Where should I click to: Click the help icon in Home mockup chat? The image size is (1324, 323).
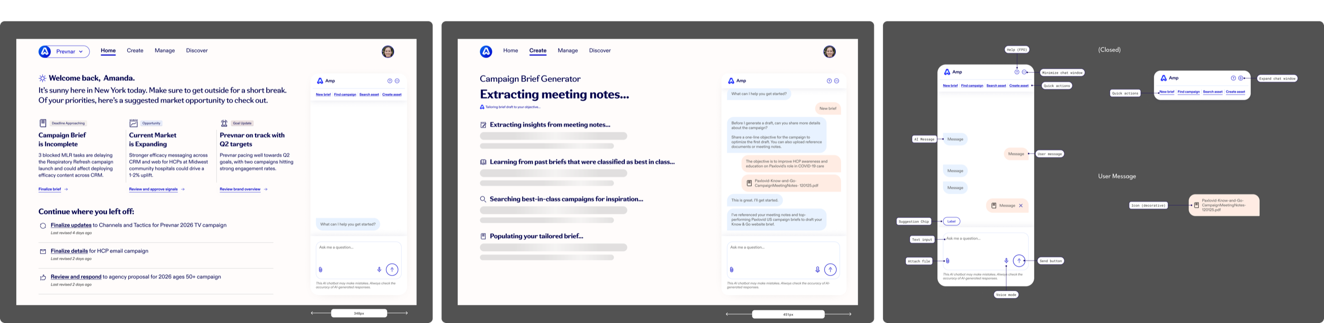coord(390,80)
